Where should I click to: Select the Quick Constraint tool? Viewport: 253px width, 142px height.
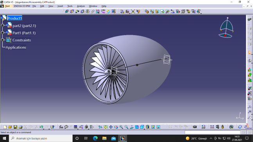point(98,11)
